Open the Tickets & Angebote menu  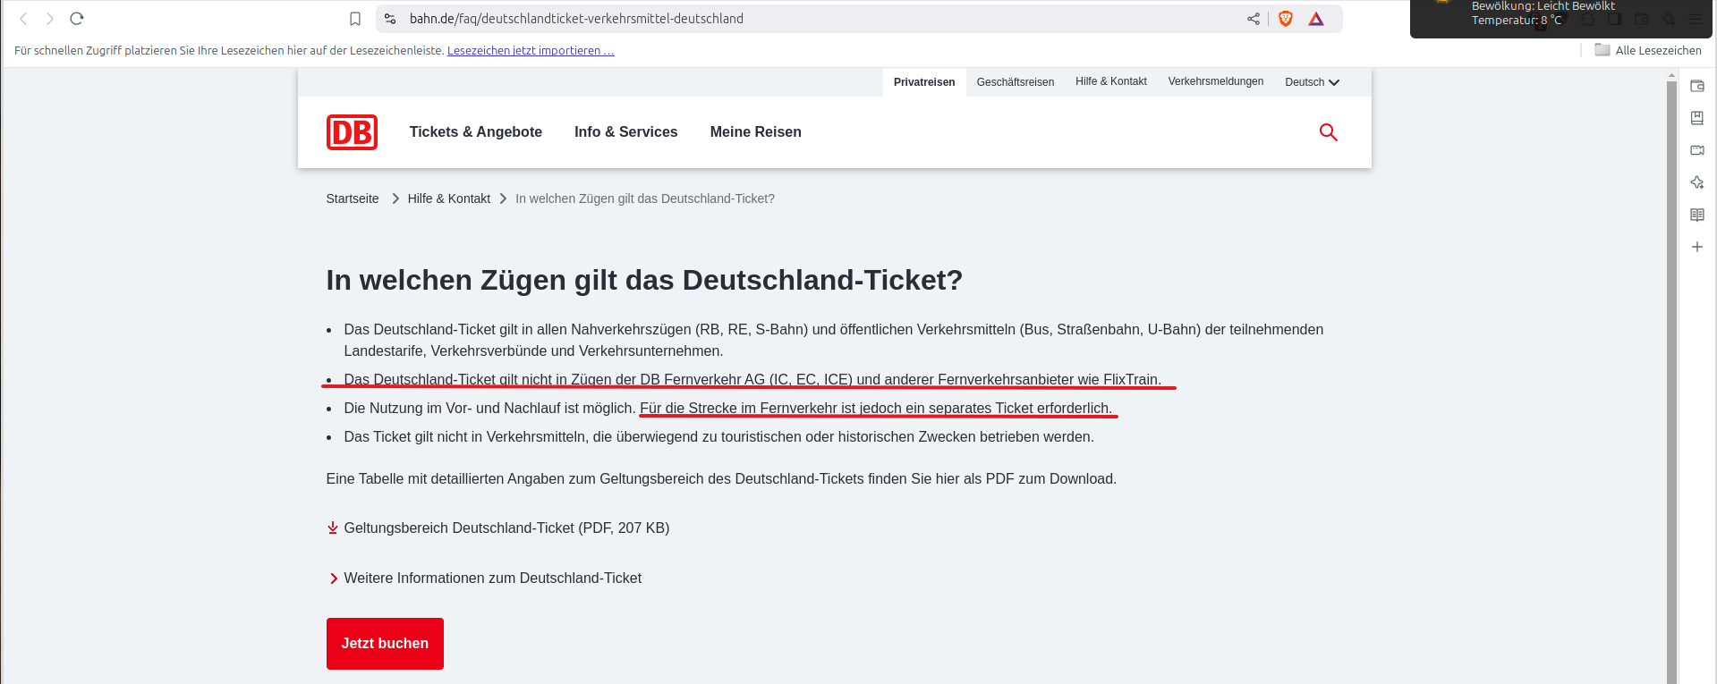(476, 132)
